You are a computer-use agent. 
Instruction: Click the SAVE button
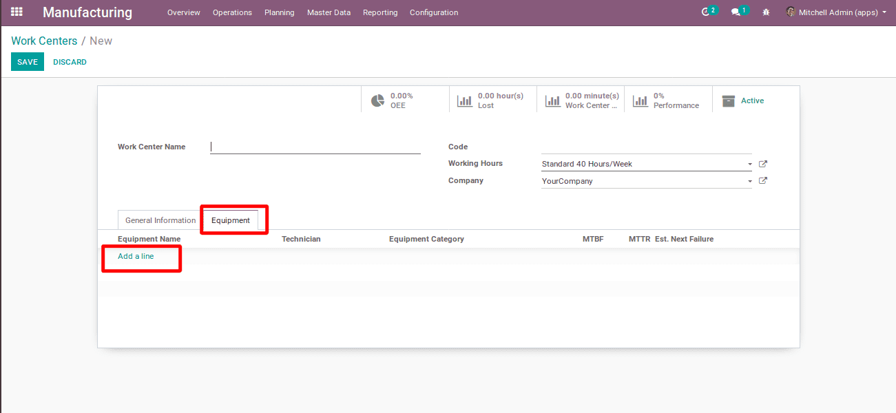pyautogui.click(x=28, y=62)
